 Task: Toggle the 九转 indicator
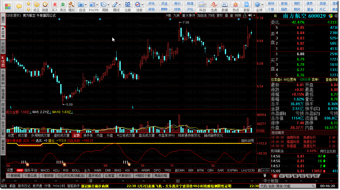point(176,15)
